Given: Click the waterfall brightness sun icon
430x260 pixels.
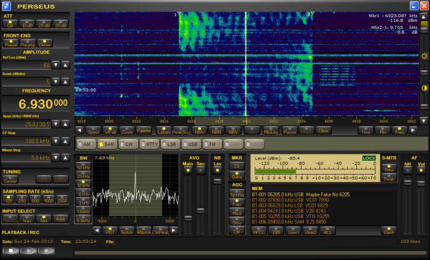Looking at the screenshot, I should (x=424, y=56).
